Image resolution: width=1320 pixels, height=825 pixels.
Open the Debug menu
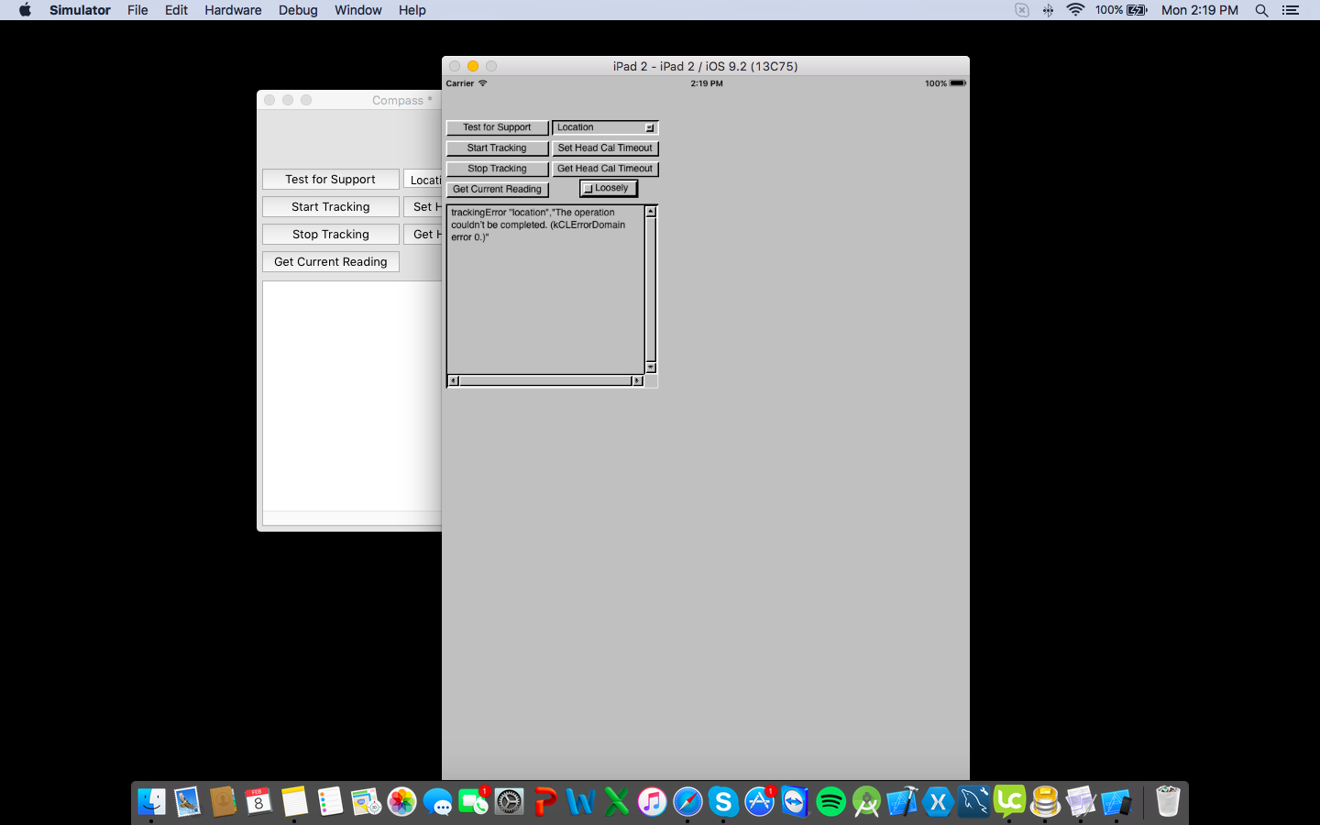point(298,10)
